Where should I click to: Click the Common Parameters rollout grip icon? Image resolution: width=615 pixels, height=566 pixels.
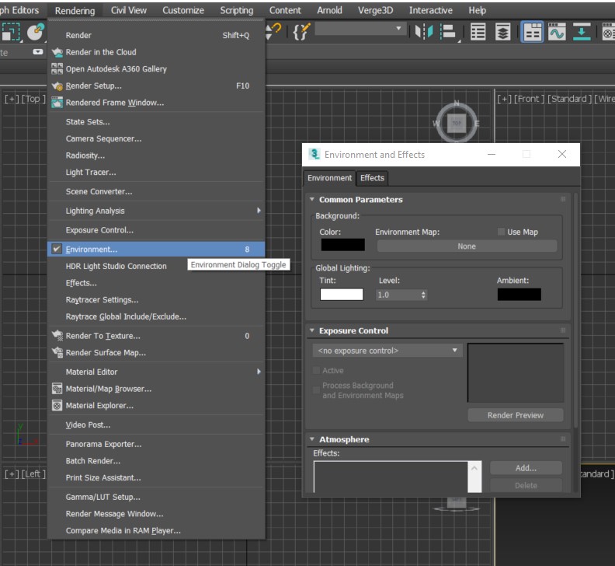point(563,199)
